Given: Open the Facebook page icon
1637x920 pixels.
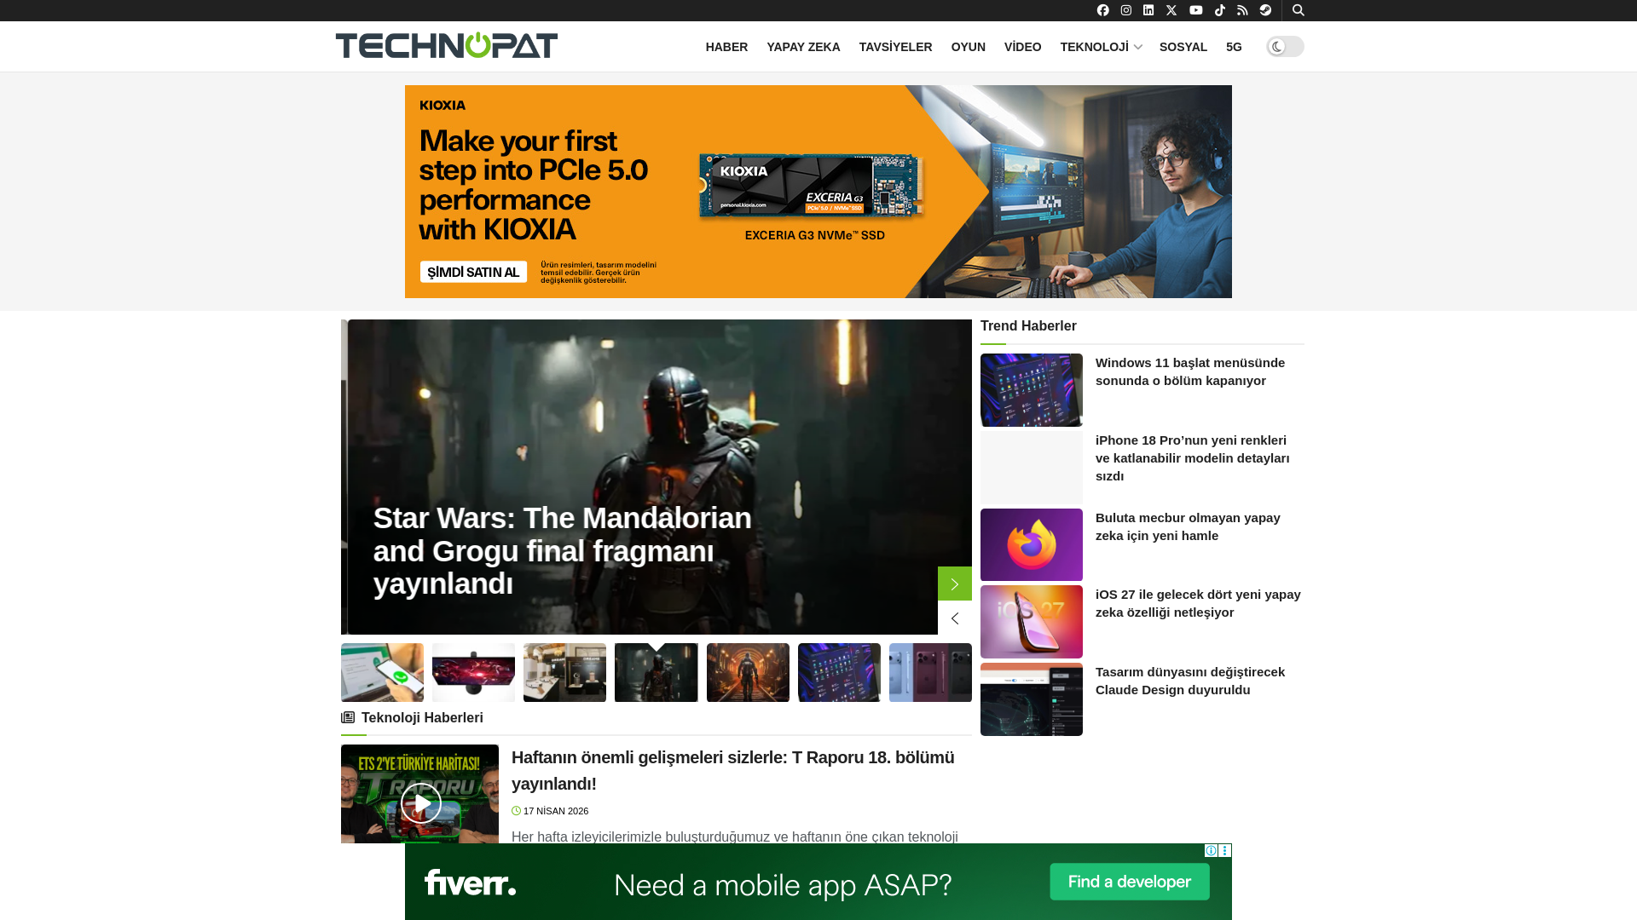Looking at the screenshot, I should pyautogui.click(x=1102, y=10).
